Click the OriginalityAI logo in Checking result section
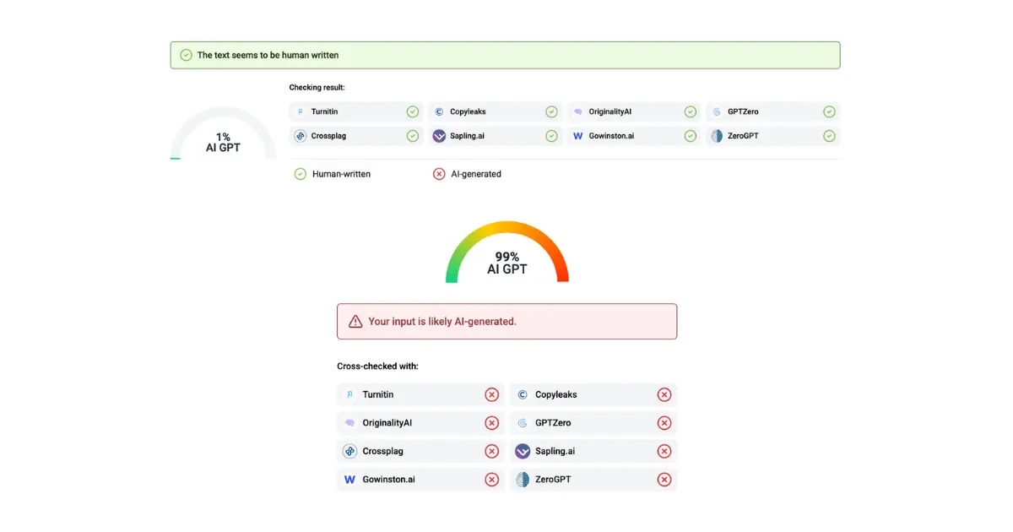The width and height of the screenshot is (1013, 532). coord(577,111)
